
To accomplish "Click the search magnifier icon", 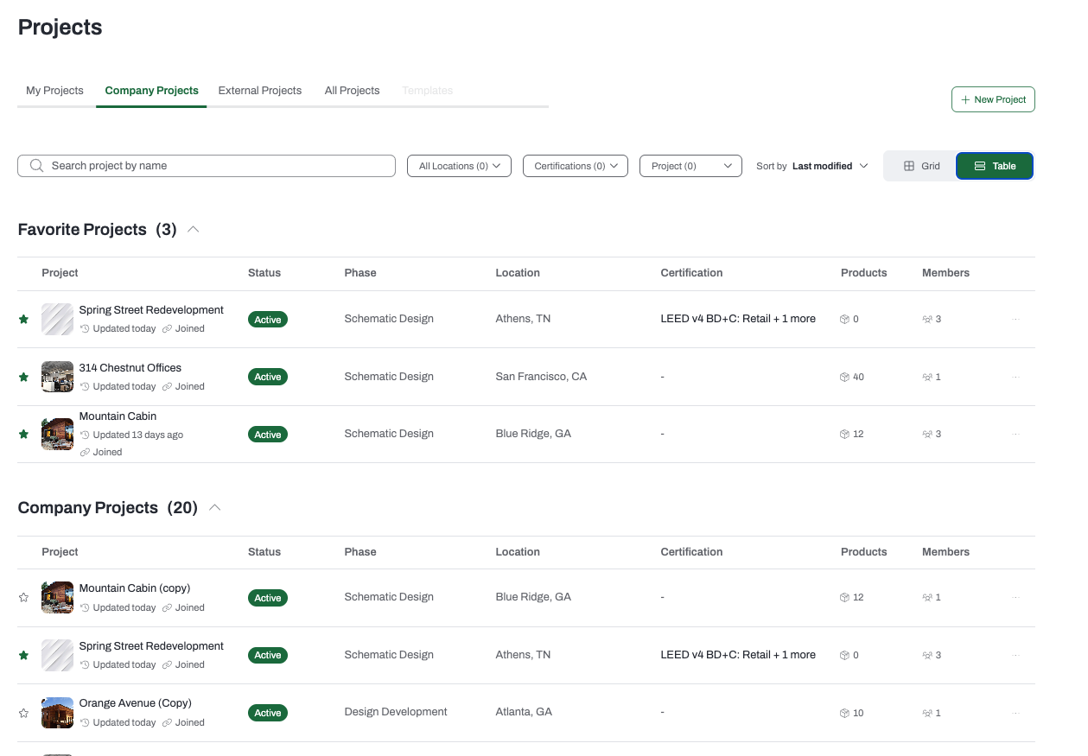I will (x=36, y=166).
